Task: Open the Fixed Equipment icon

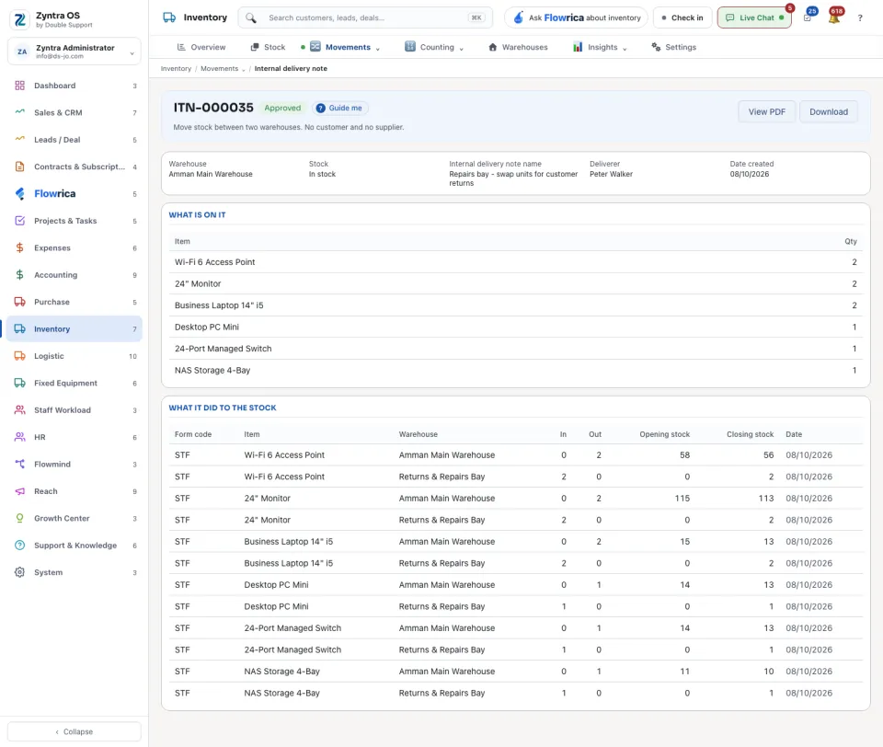Action: coord(19,383)
